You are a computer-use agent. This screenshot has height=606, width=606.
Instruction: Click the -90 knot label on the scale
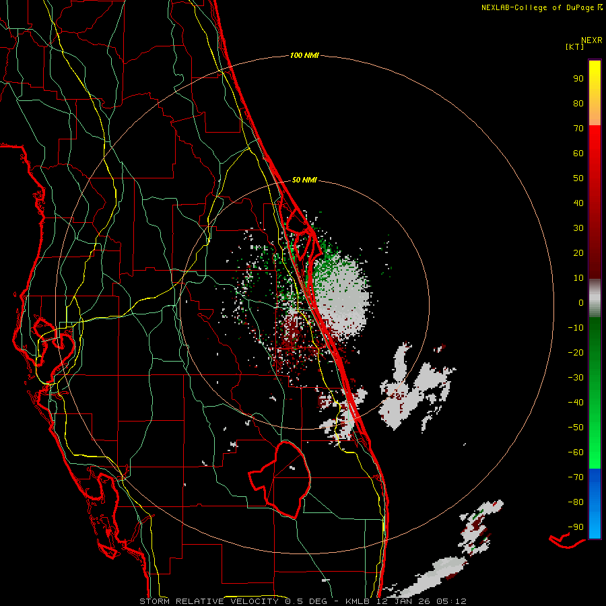[576, 527]
